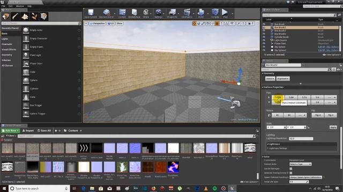This screenshot has width=343, height=192.
Task: Open the Blueprints toolbar icon
Action: (172, 13)
